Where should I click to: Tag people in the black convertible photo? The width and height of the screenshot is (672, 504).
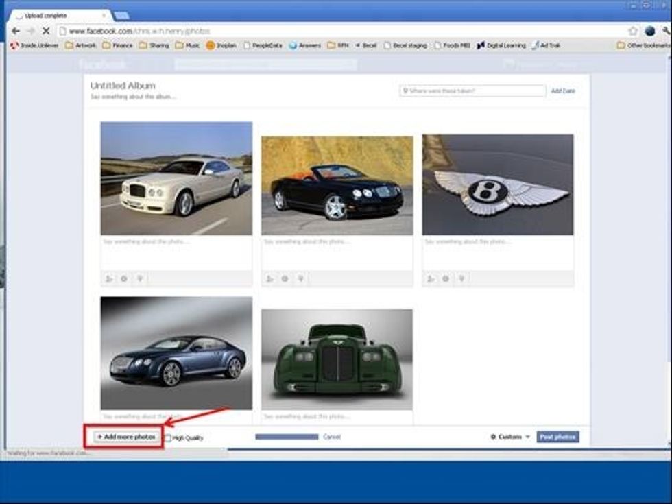269,278
